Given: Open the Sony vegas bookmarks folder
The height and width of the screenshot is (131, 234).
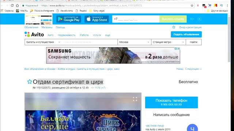Looking at the screenshot, I should tap(97, 11).
